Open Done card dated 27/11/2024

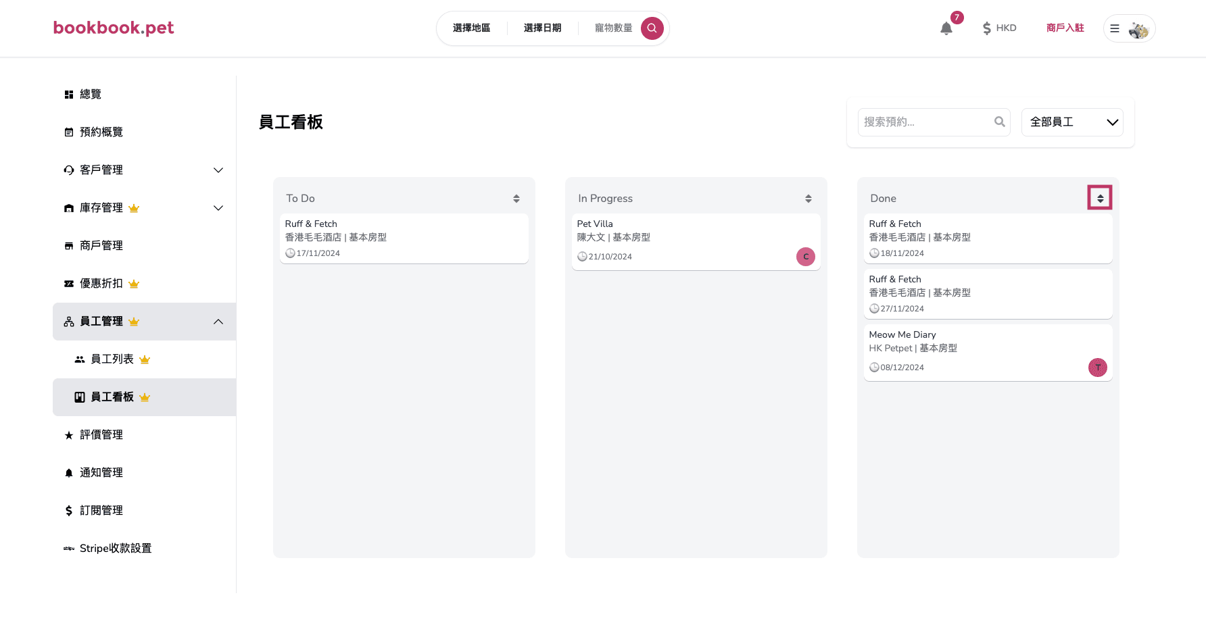pyautogui.click(x=988, y=294)
